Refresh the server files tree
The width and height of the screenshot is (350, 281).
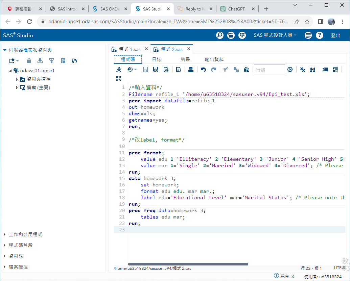point(74,61)
